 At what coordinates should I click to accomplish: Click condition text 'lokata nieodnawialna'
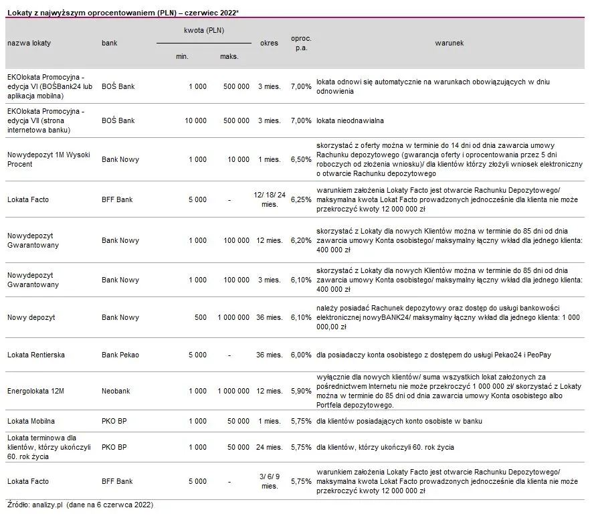point(350,120)
